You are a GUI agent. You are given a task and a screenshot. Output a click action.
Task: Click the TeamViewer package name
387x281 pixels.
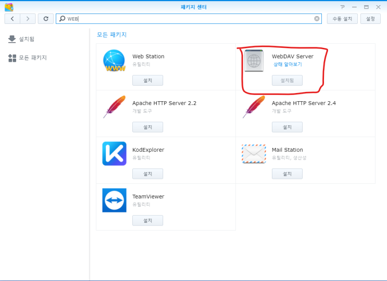[x=148, y=197]
